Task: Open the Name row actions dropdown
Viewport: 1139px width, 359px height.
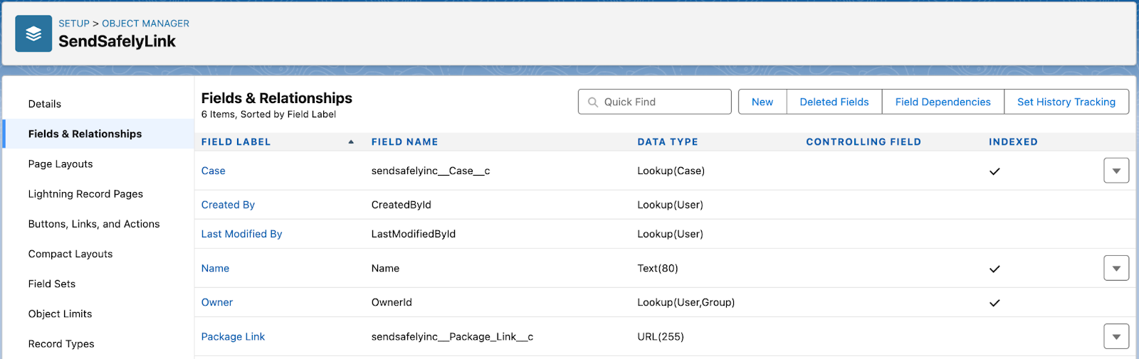Action: coord(1116,268)
